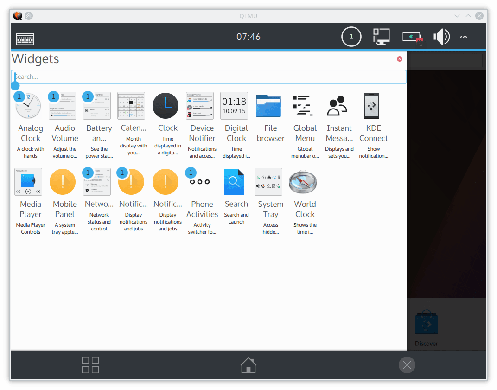Screen dimensions: 497x390
Task: Select the Analog Clock widget icon
Action: (x=28, y=106)
